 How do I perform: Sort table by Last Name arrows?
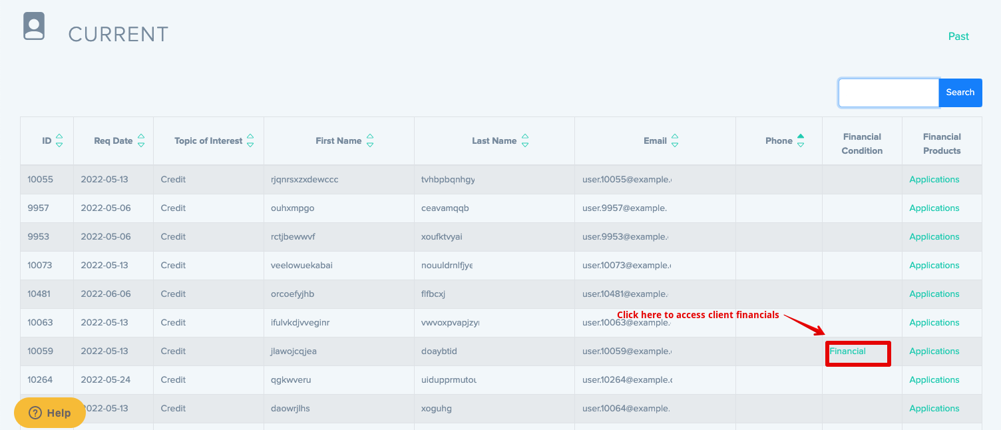(x=525, y=140)
